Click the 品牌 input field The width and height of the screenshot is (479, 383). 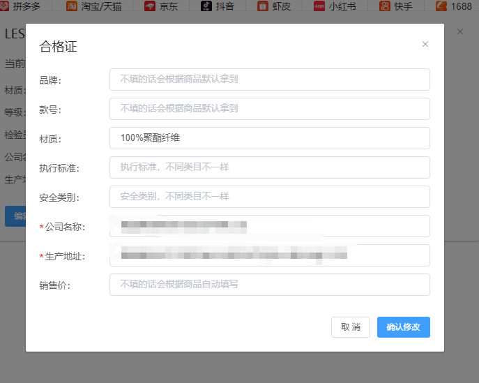269,80
